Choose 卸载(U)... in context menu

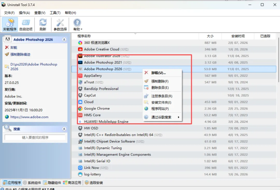(x=162, y=73)
